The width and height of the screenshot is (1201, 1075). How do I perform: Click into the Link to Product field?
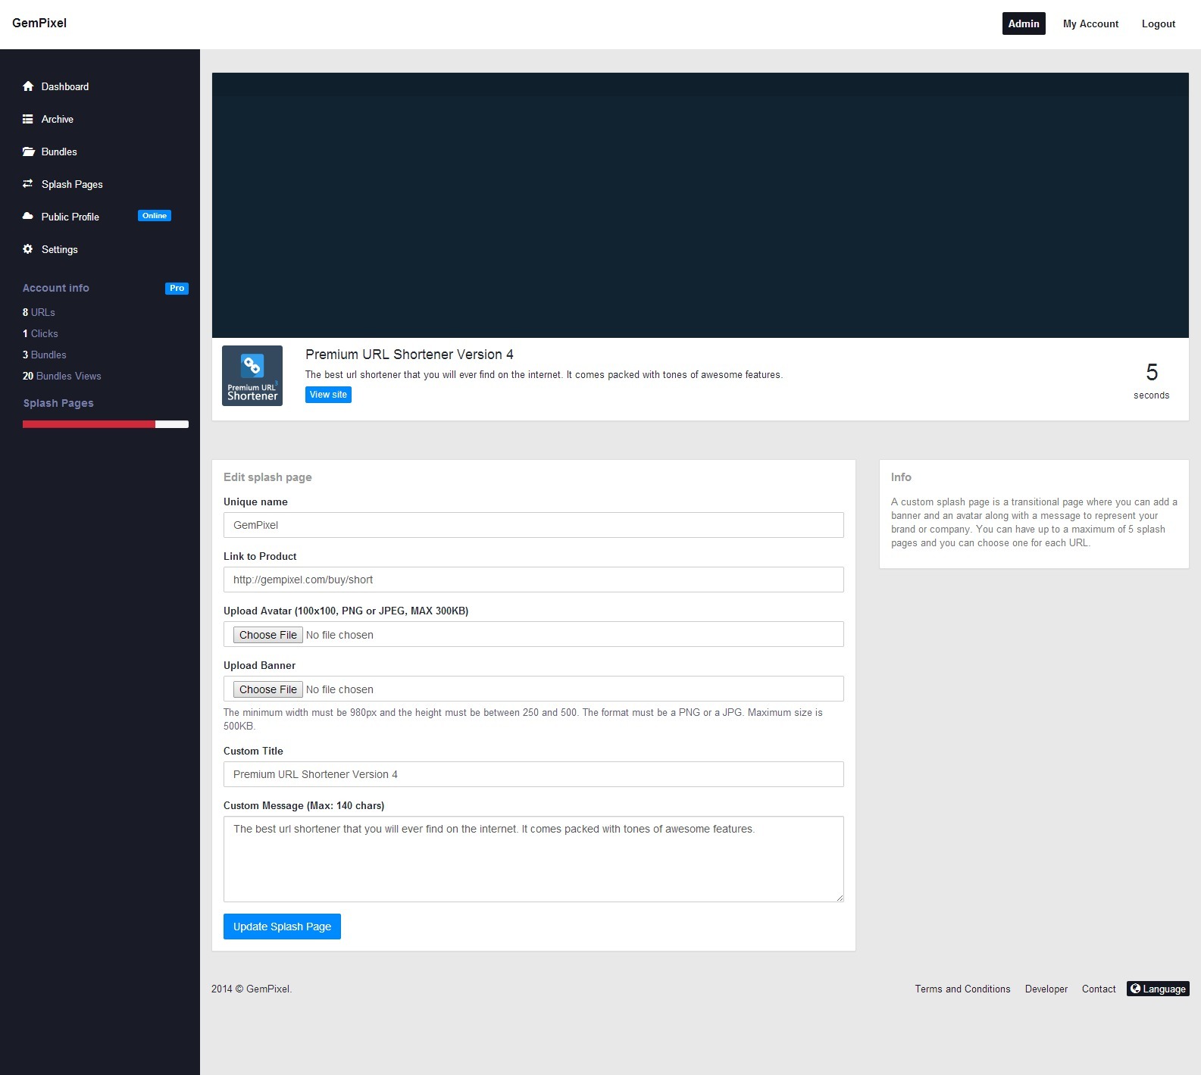click(x=533, y=580)
